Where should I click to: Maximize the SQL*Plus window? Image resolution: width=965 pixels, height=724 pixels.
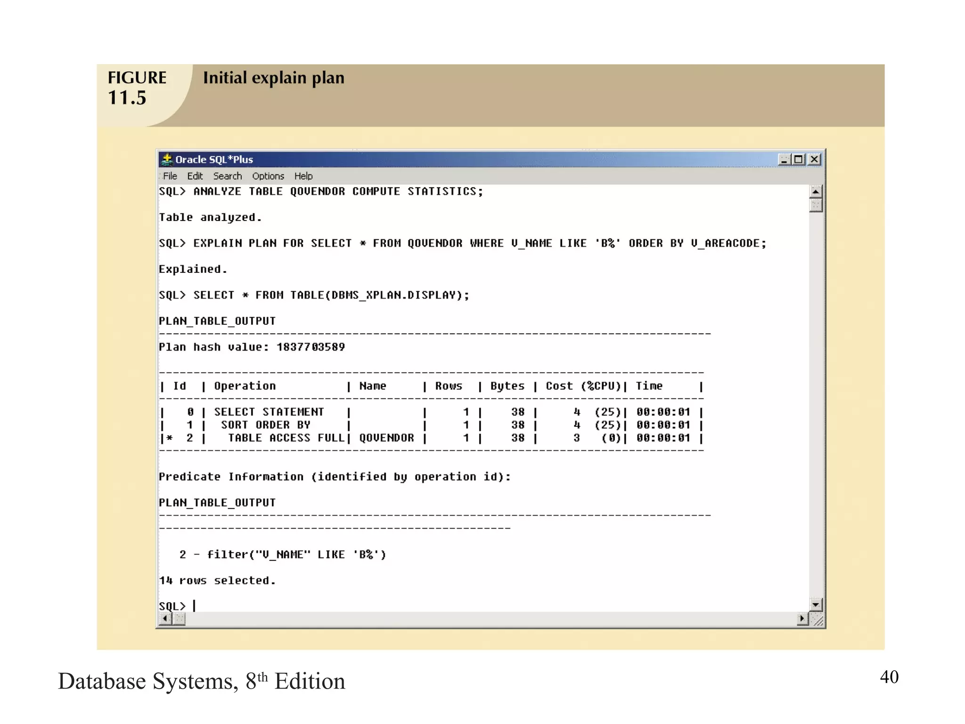click(x=799, y=159)
